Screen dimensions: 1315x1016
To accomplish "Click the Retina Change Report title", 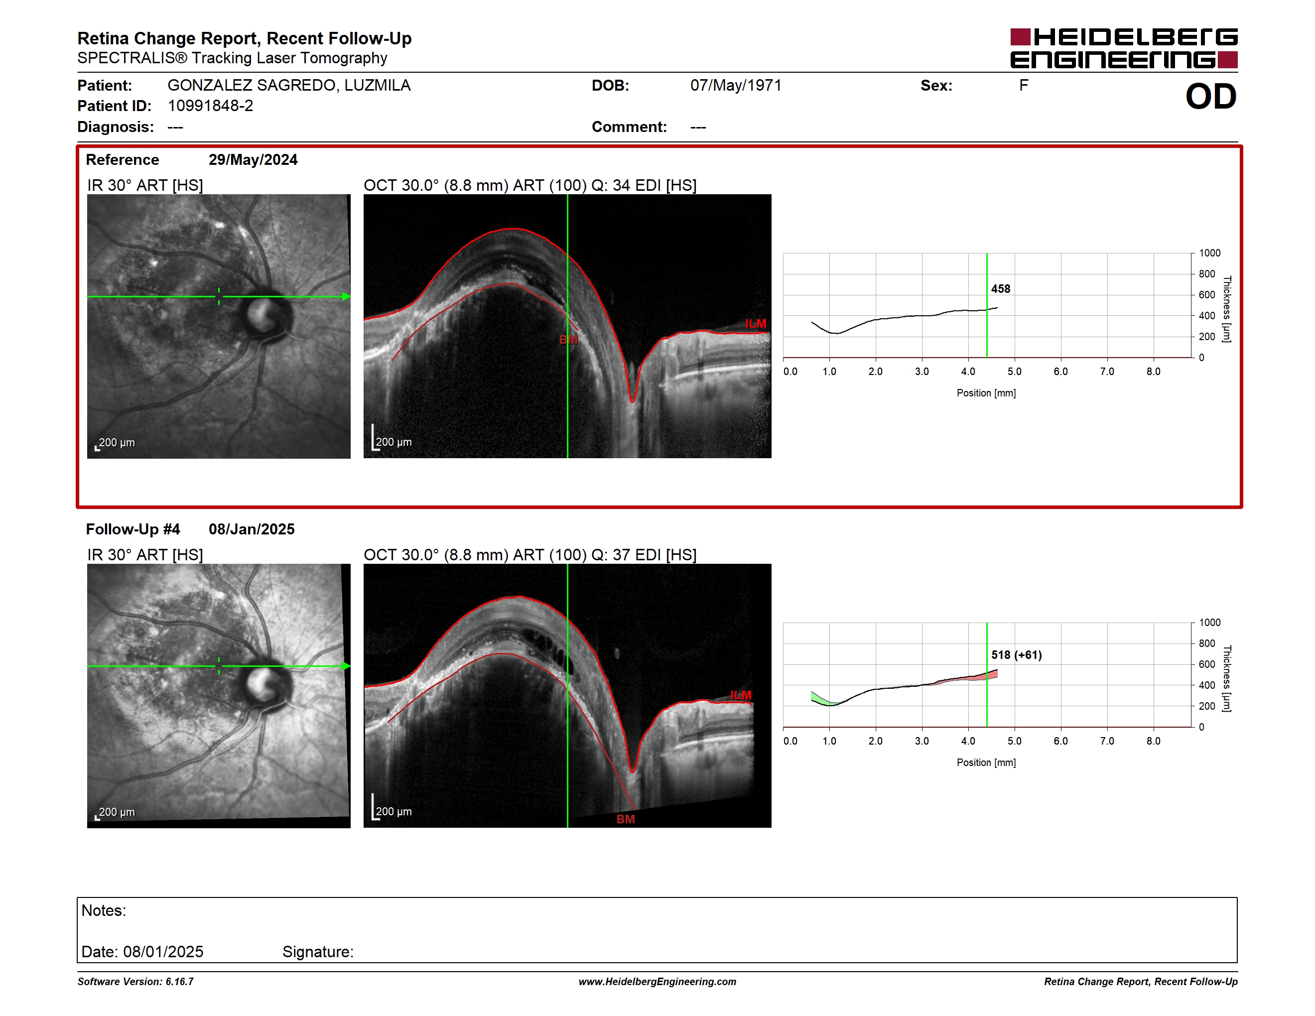I will click(x=245, y=38).
